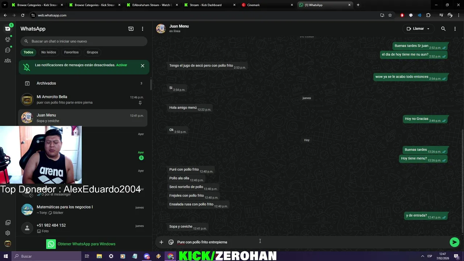The width and height of the screenshot is (464, 261).
Task: Select the No leídos filter tab
Action: (x=49, y=52)
